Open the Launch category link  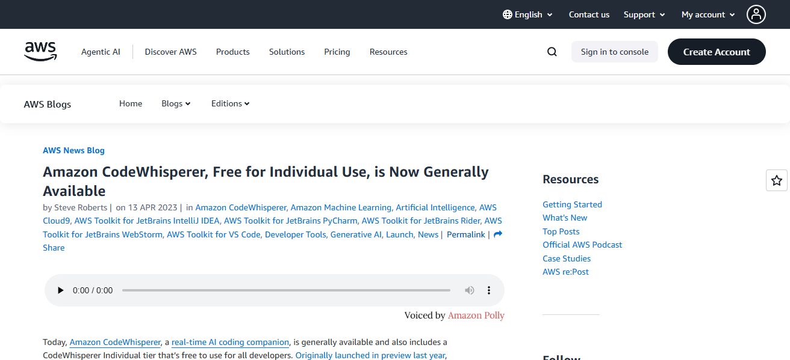click(x=399, y=234)
